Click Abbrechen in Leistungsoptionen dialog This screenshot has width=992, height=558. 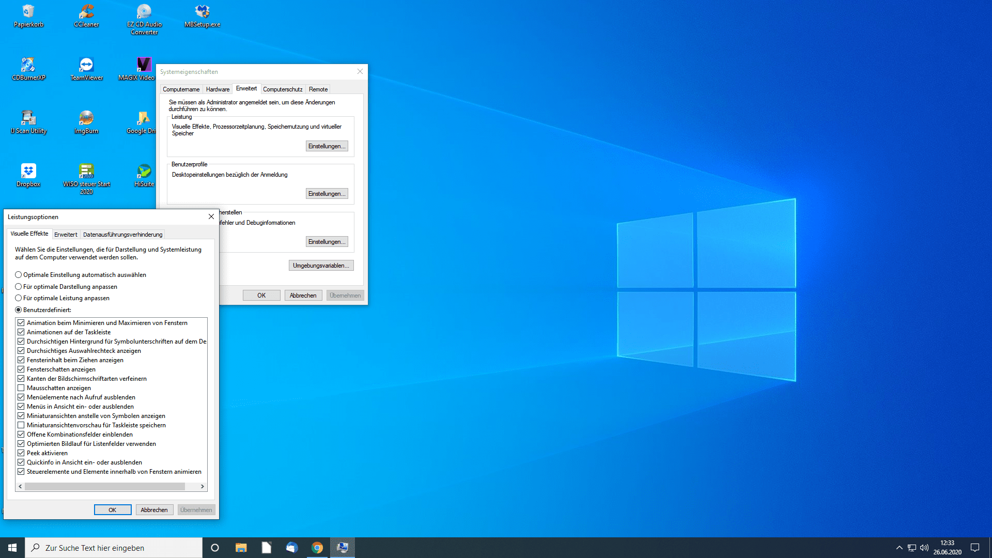click(154, 510)
